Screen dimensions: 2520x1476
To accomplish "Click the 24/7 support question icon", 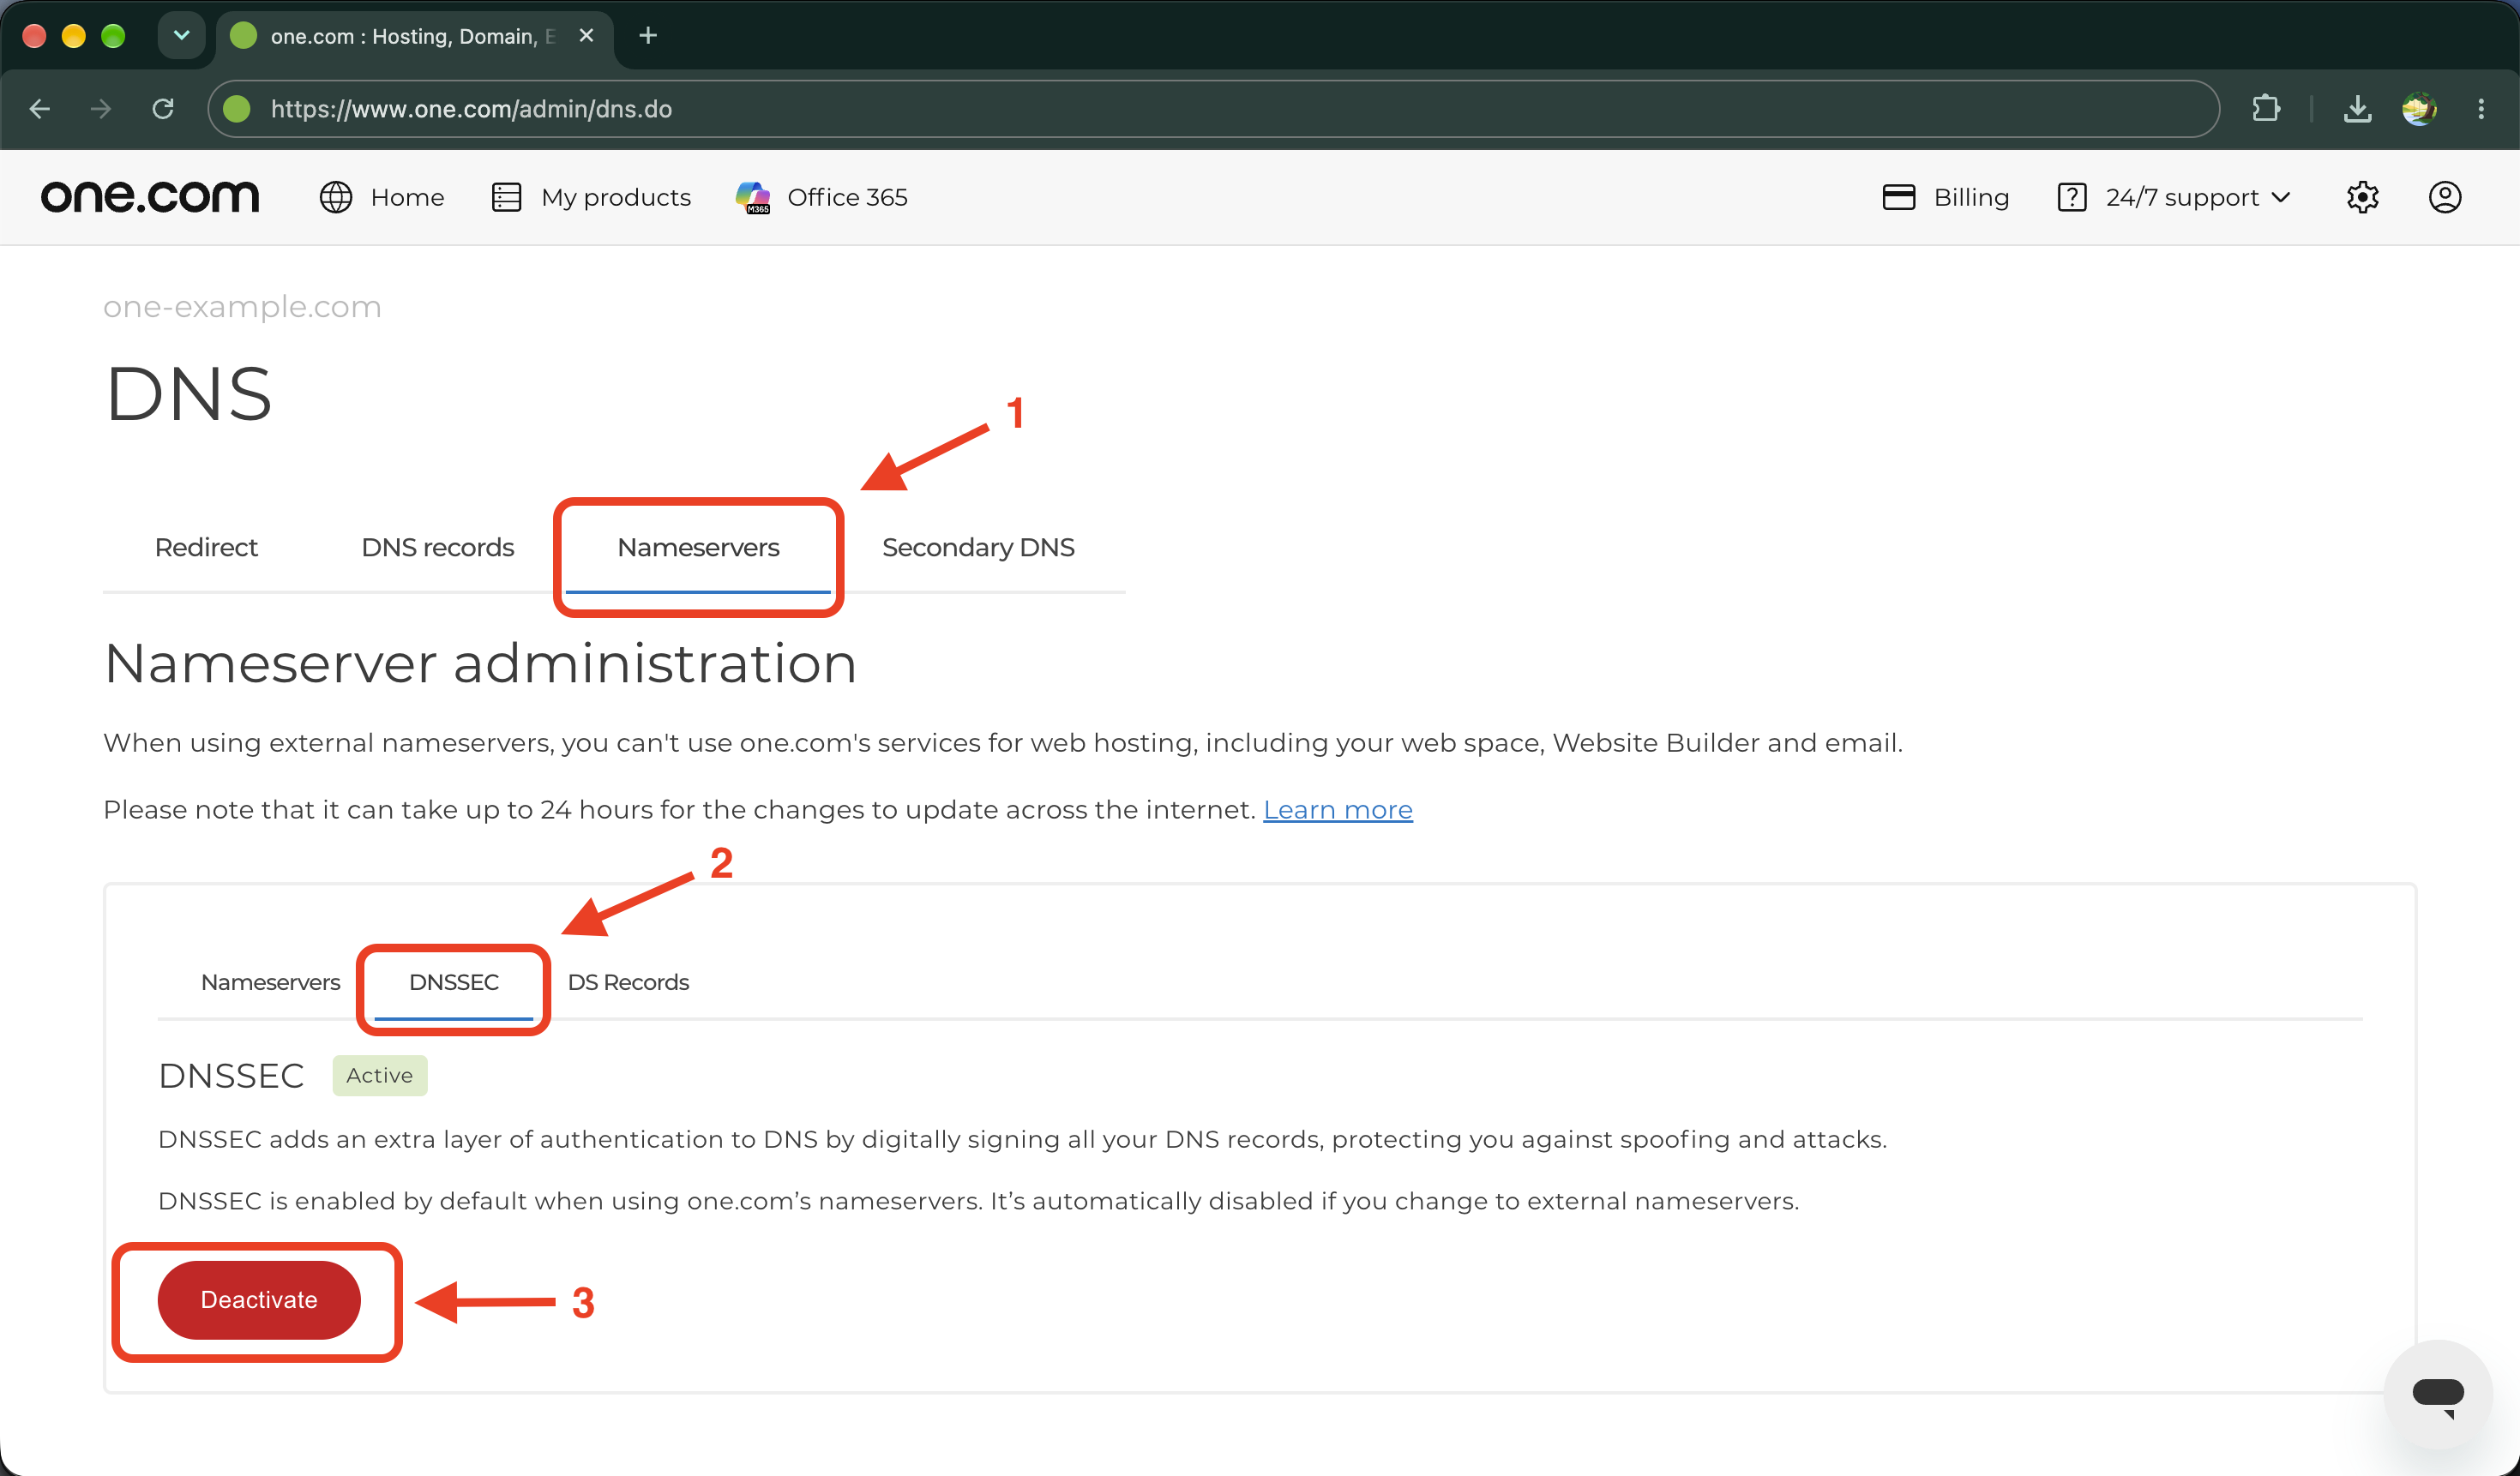I will coord(2072,197).
